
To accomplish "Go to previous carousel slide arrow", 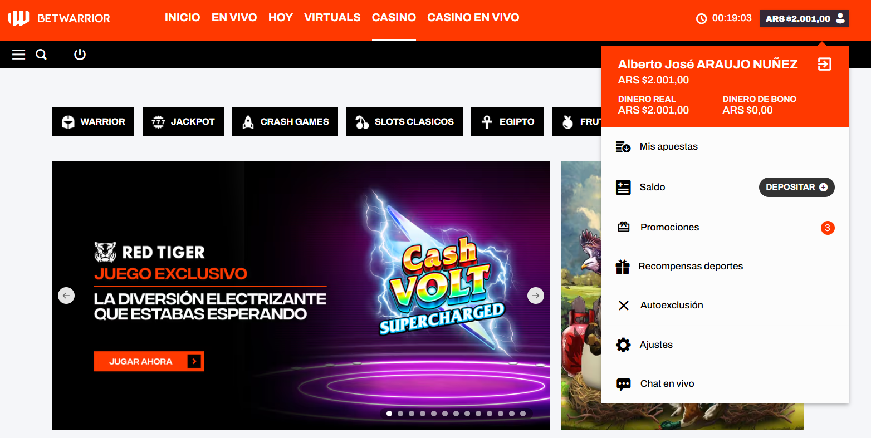I will pos(66,296).
